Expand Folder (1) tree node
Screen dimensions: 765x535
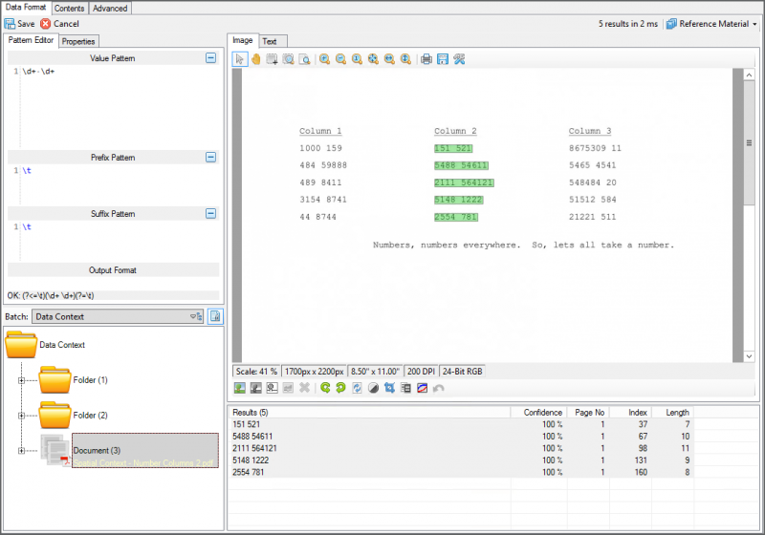pyautogui.click(x=21, y=380)
